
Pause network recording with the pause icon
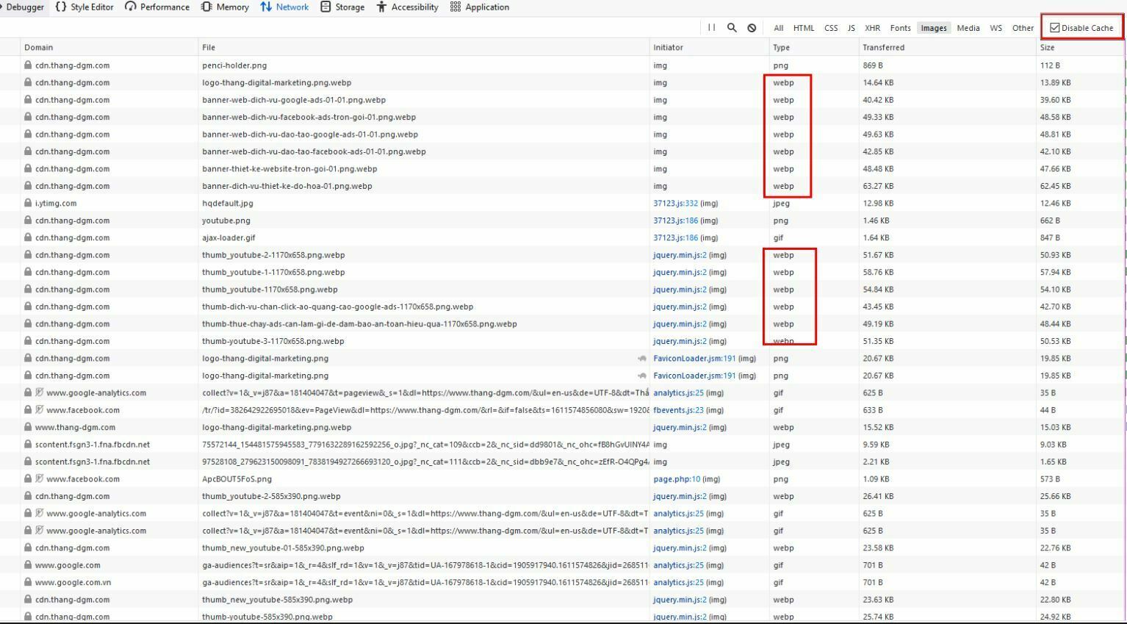click(x=711, y=28)
